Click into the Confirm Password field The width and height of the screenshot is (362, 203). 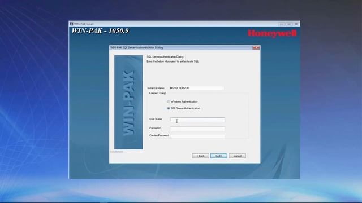pyautogui.click(x=197, y=136)
